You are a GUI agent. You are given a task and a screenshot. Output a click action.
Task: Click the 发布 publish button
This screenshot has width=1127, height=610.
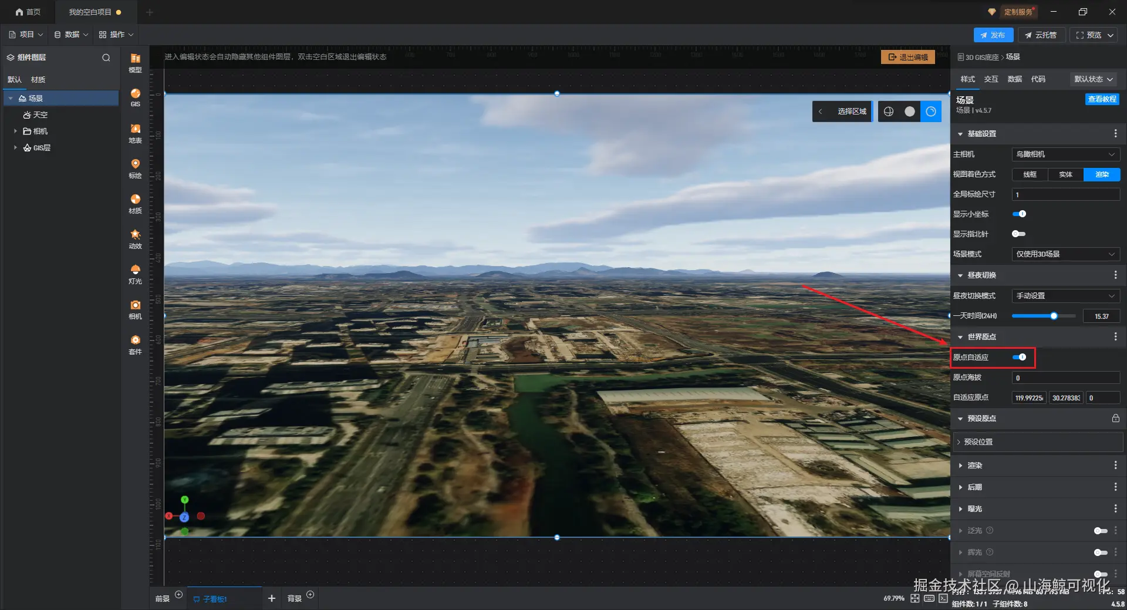point(993,35)
